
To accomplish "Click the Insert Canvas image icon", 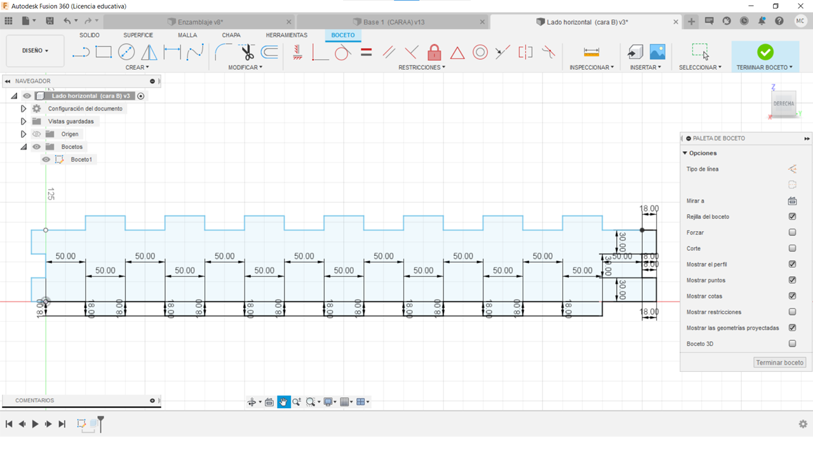I will coord(657,52).
